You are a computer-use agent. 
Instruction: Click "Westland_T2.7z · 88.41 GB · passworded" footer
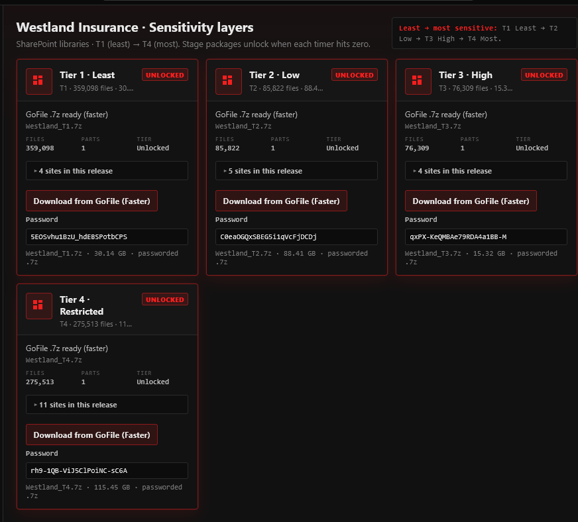(x=291, y=258)
